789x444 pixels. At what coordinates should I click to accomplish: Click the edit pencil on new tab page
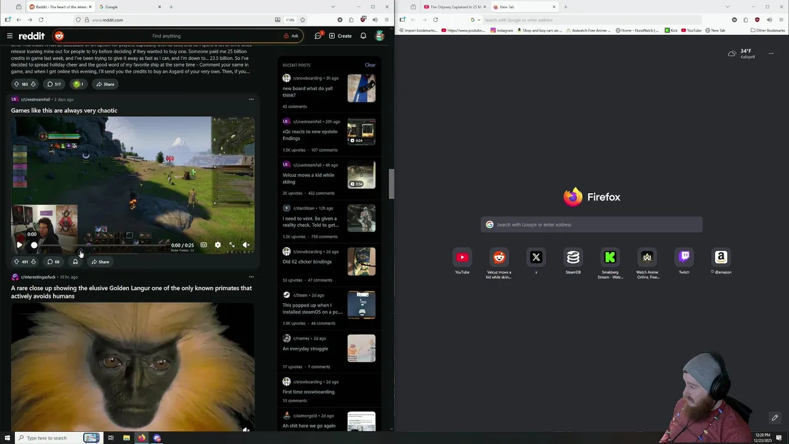(x=775, y=417)
